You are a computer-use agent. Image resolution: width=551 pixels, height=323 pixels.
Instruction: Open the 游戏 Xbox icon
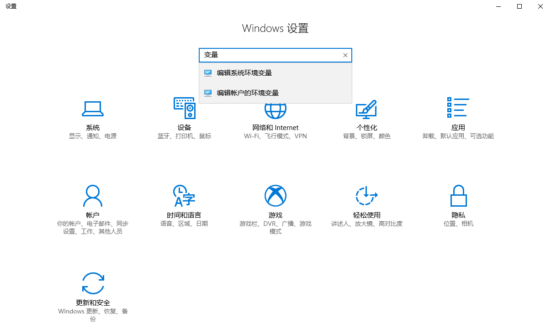coord(275,196)
